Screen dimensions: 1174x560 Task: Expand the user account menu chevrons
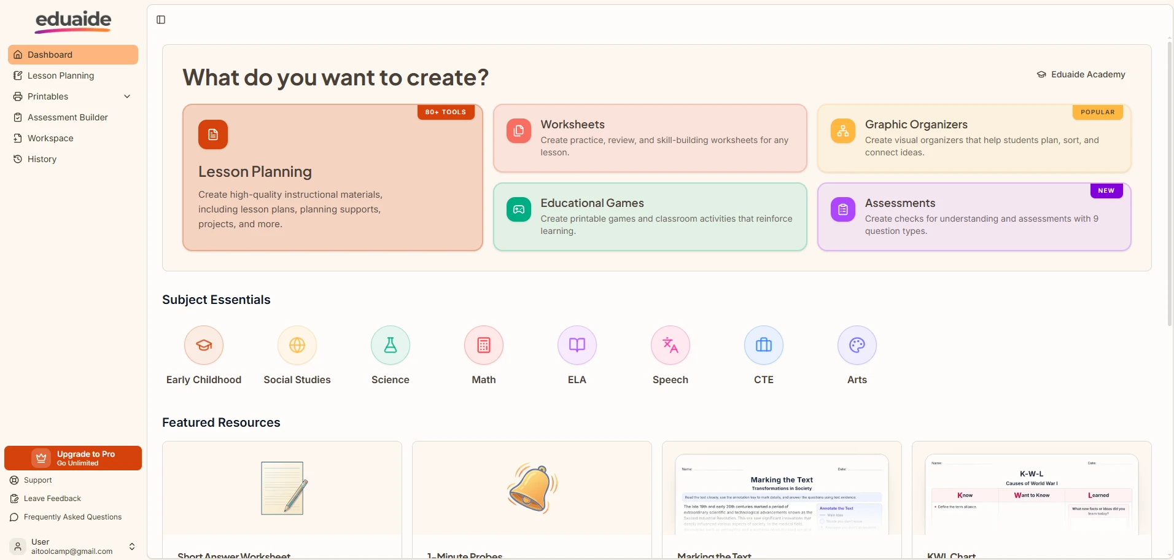click(x=131, y=546)
